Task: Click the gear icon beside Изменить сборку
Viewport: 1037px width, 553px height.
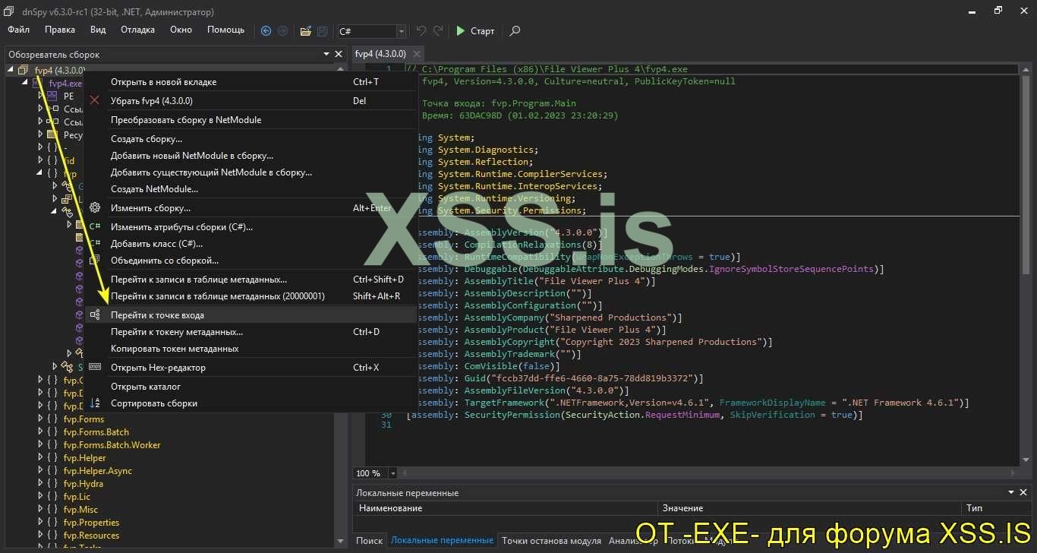Action: tap(95, 208)
